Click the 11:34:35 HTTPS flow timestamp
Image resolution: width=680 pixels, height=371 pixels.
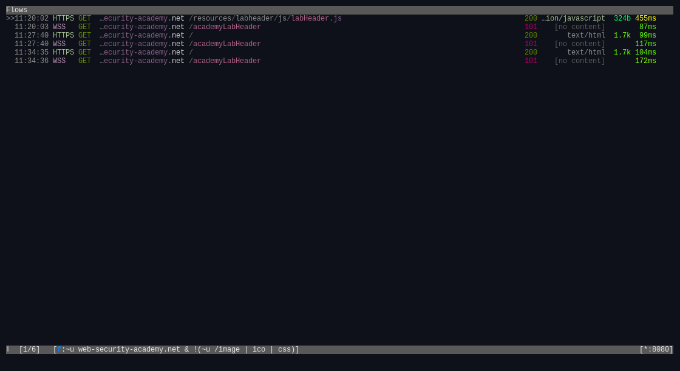32,53
